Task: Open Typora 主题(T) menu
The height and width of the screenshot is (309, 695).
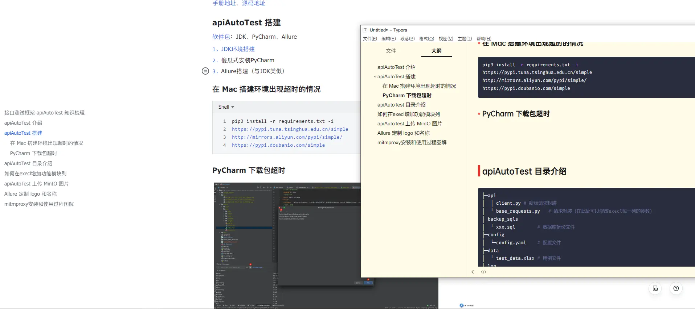Action: coord(465,39)
